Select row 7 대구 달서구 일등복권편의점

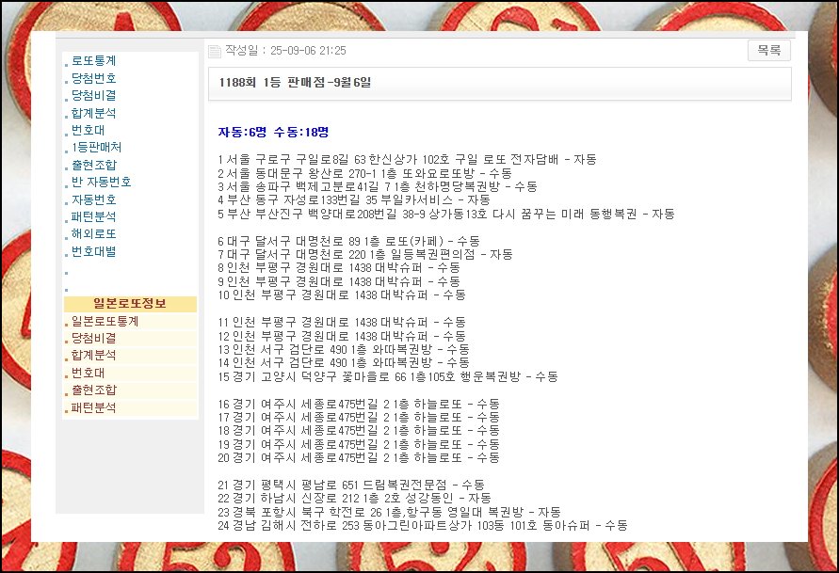tap(365, 254)
